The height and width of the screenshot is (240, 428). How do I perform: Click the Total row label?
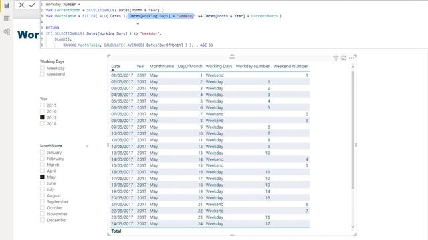click(x=116, y=231)
